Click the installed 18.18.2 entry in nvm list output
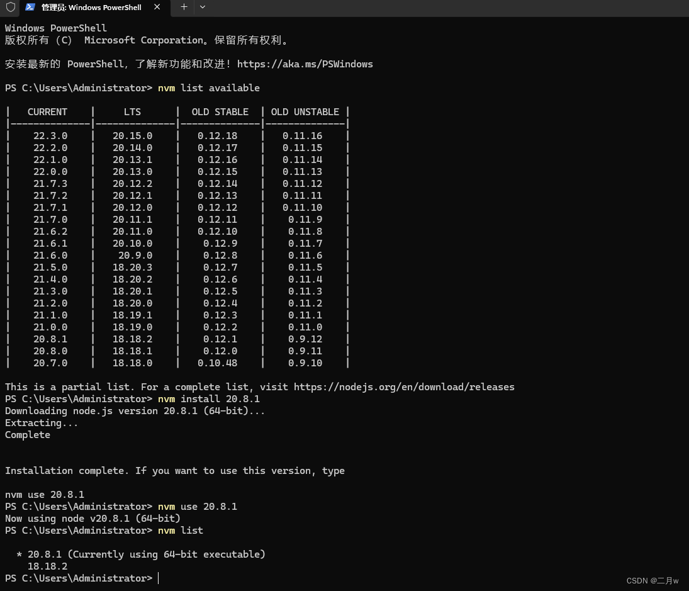689x591 pixels. point(47,566)
